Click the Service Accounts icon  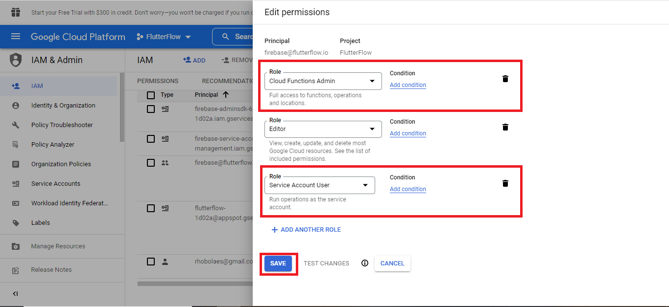pyautogui.click(x=16, y=184)
